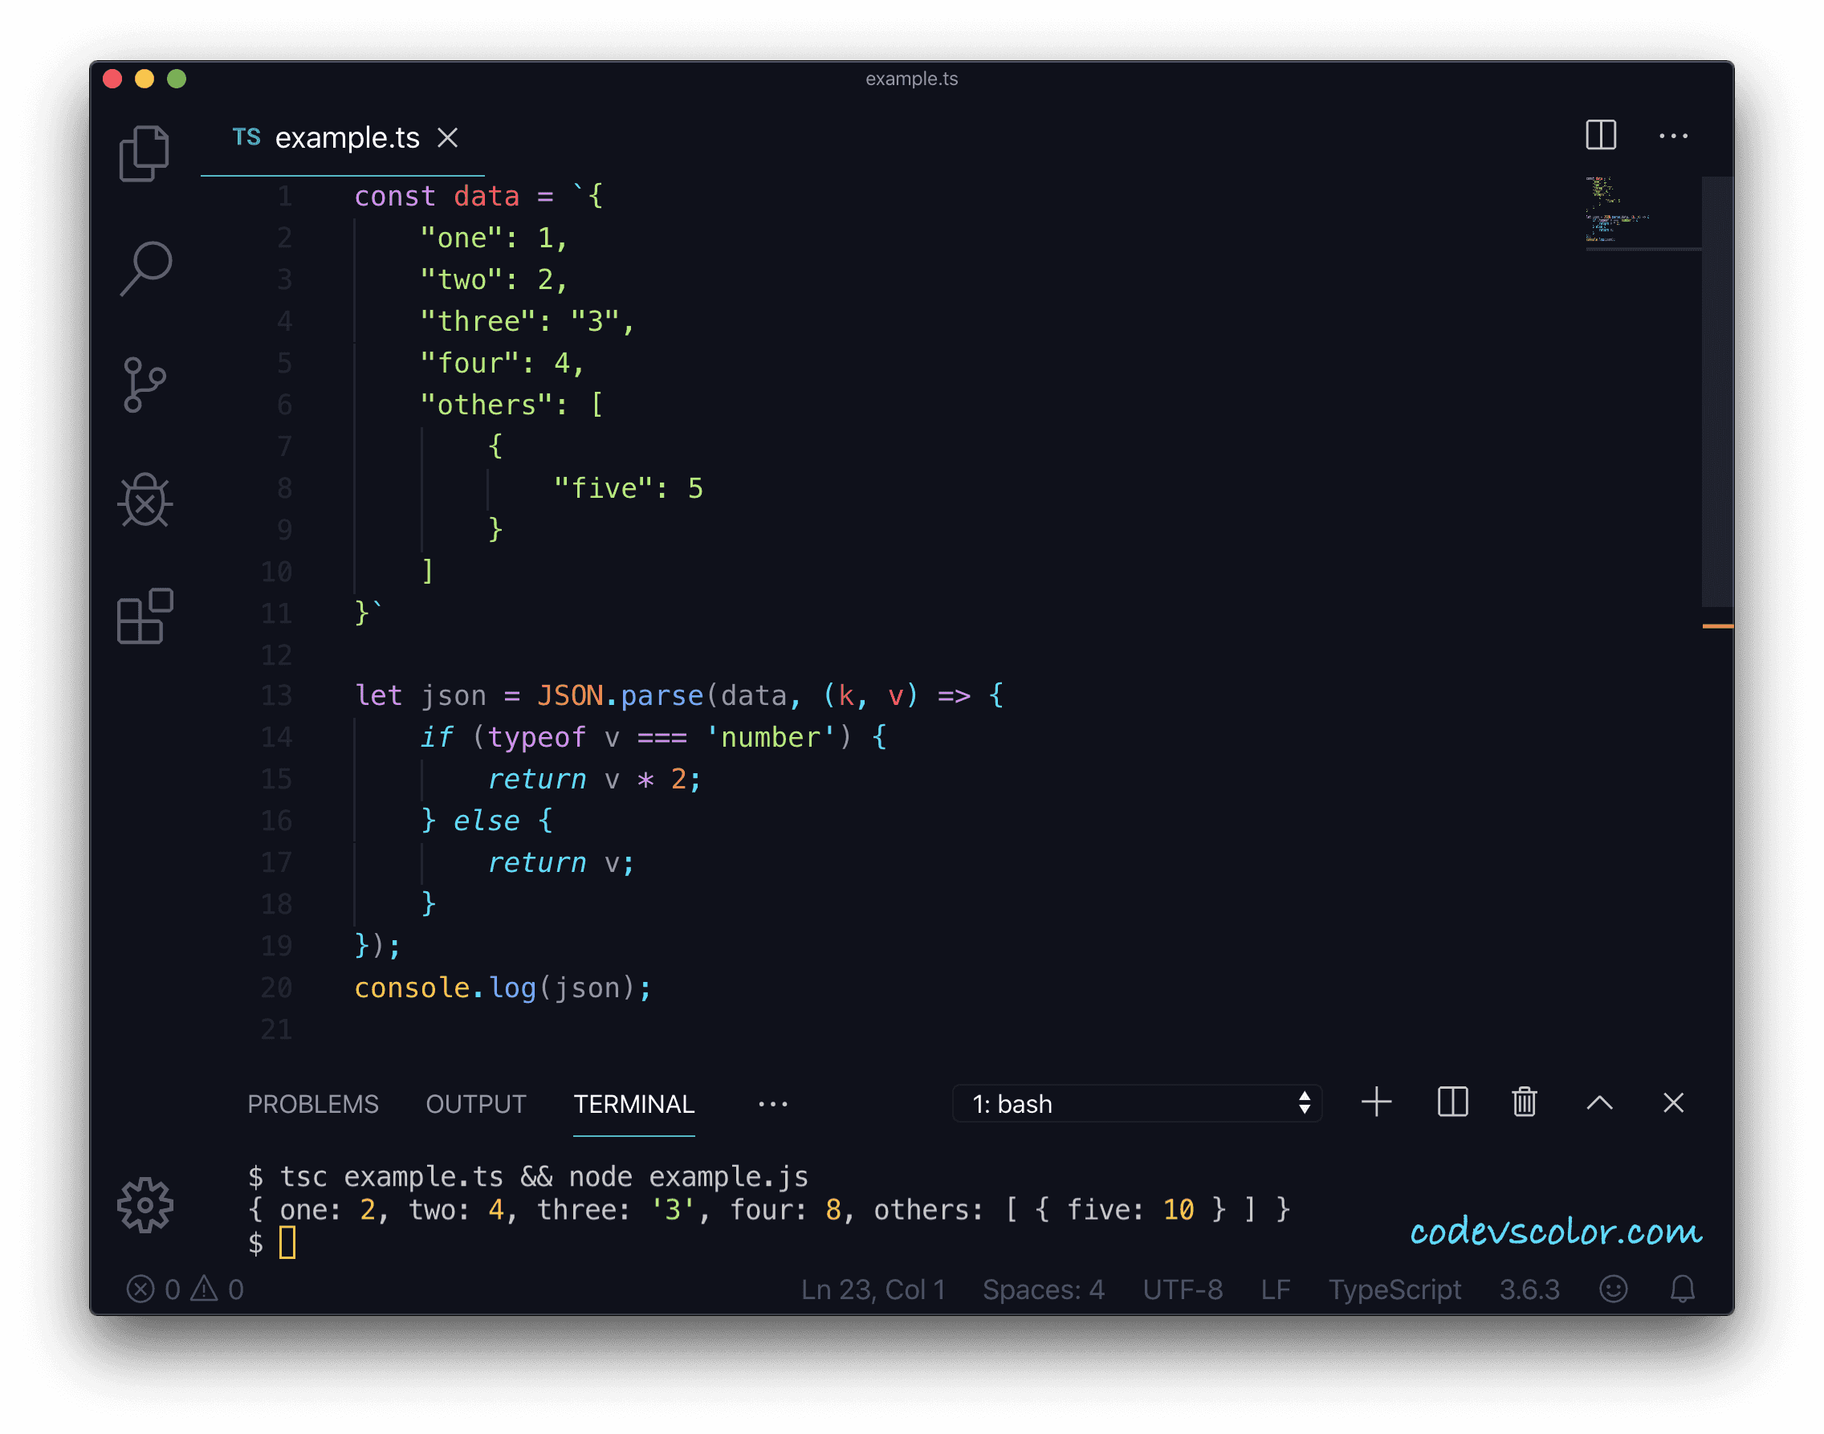Open the Manage gear menu

(145, 1207)
